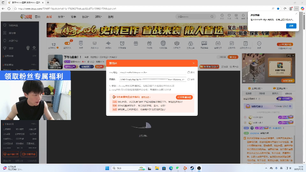Viewport: 306px width, 172px height.
Task: Open a new browser tab
Action: 48,3
